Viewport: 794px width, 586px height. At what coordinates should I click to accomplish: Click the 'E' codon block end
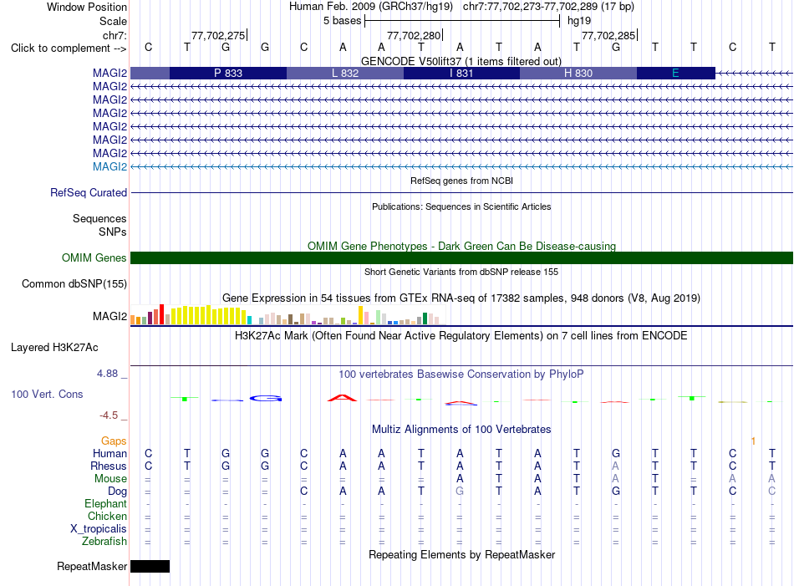pyautogui.click(x=675, y=73)
